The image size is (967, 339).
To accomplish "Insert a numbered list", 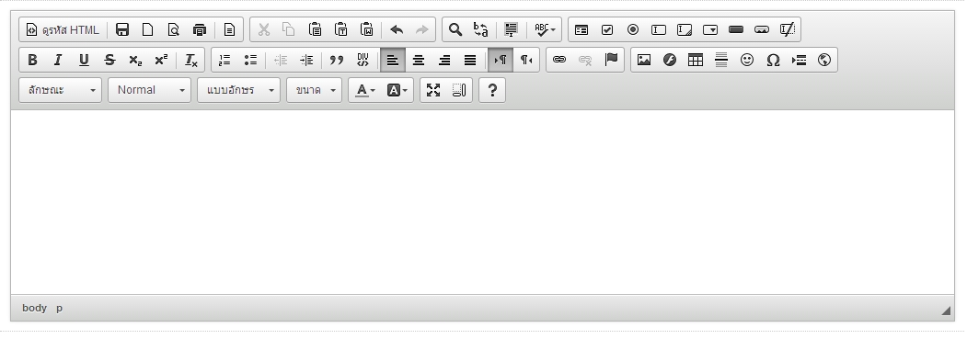I will (225, 60).
